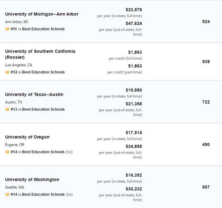This screenshot has height=208, width=222.
Task: Click University of Oregon's #14 badge icon
Action: click(x=7, y=152)
